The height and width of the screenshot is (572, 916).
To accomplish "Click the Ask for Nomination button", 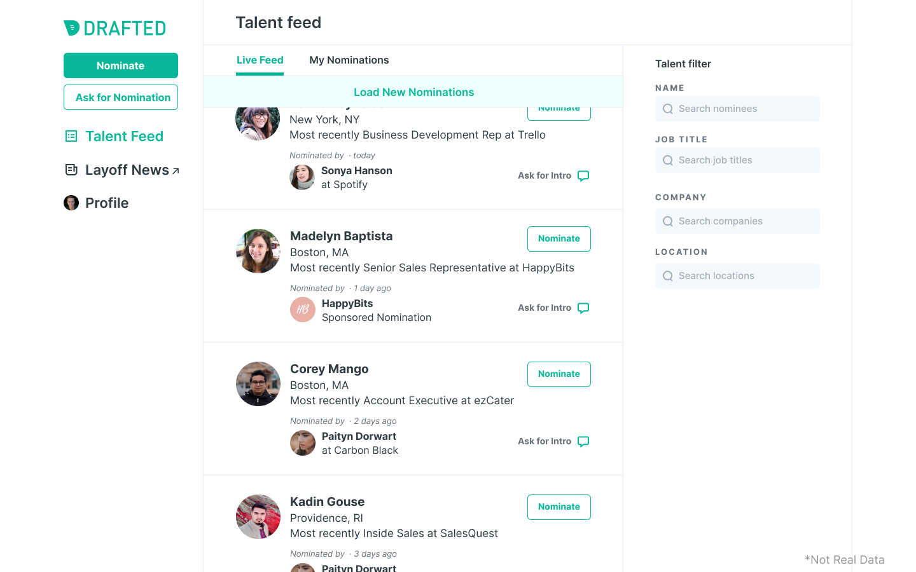I will pyautogui.click(x=121, y=97).
